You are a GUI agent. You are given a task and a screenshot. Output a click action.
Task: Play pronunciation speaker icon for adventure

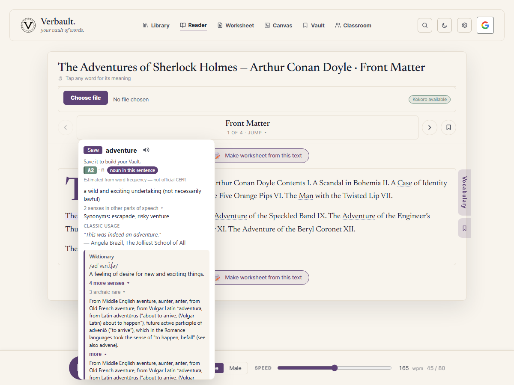point(146,150)
